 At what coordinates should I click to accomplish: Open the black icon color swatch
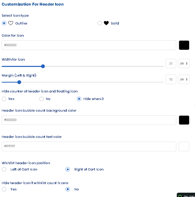tap(184, 45)
